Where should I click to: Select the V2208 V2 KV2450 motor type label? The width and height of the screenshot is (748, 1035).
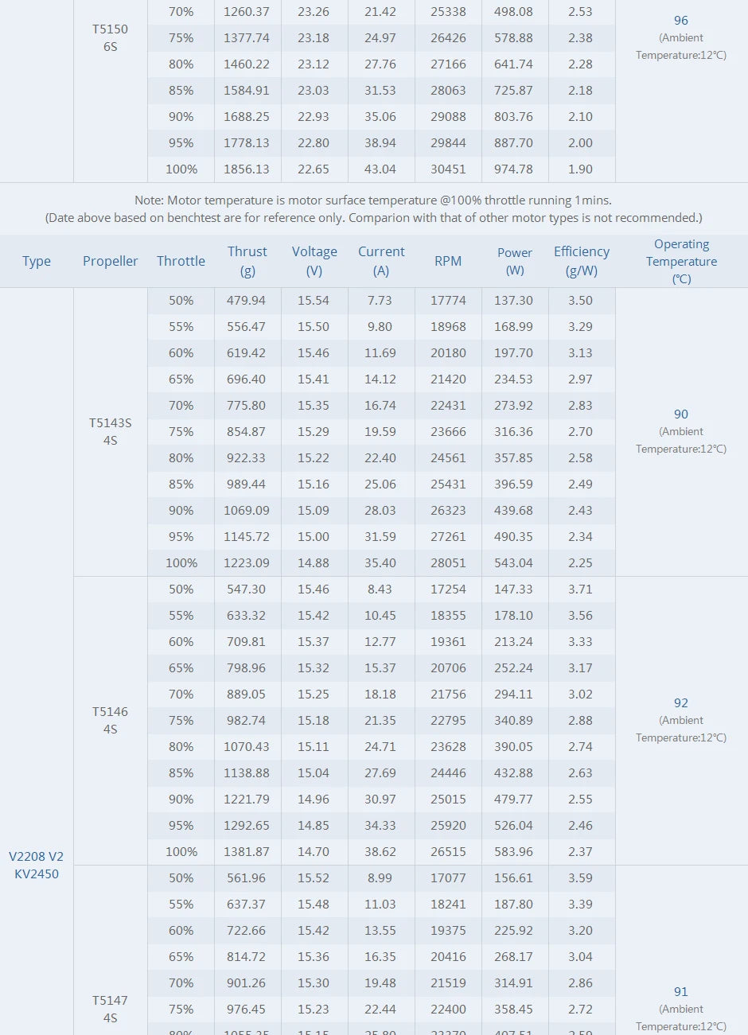37,865
